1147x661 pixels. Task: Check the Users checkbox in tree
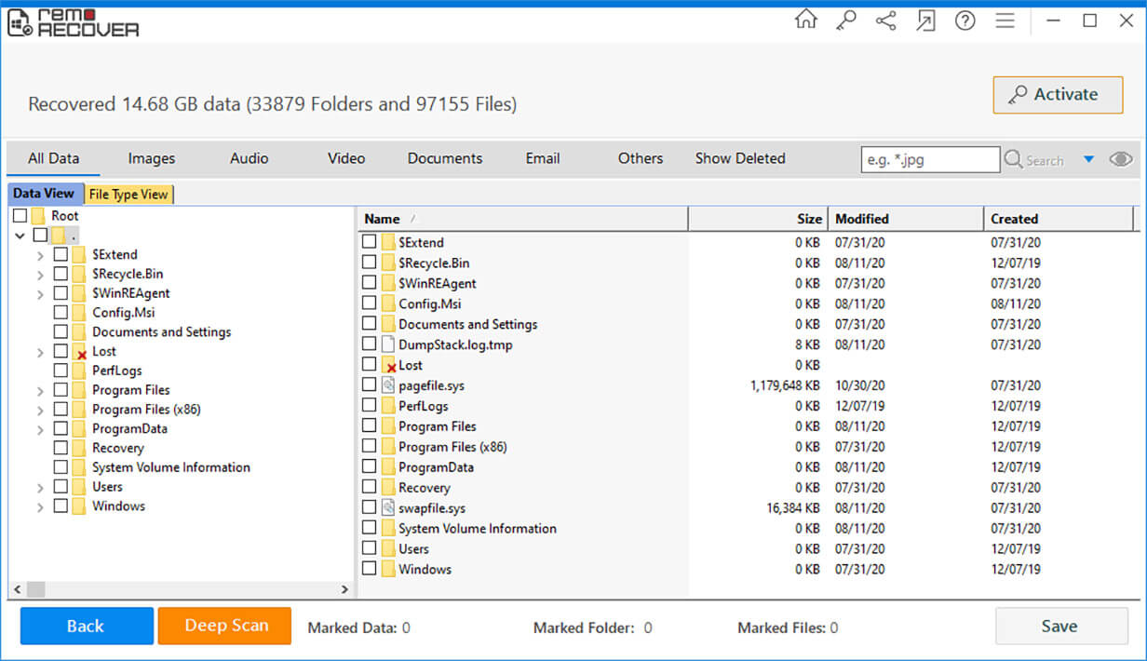coord(61,487)
